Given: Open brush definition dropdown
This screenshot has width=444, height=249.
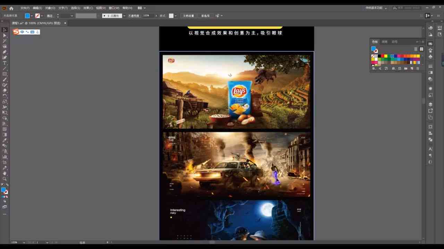Looking at the screenshot, I should coord(124,16).
